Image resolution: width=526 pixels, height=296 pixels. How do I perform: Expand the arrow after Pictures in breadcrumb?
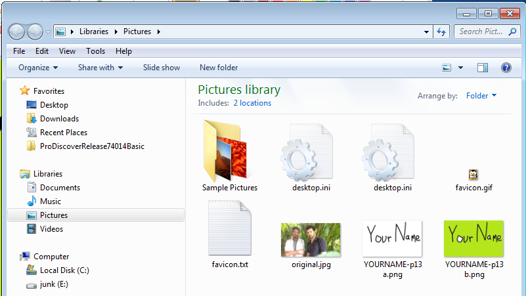[159, 32]
